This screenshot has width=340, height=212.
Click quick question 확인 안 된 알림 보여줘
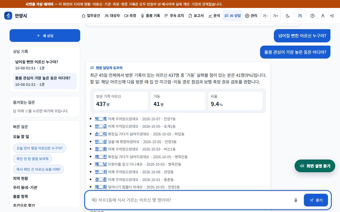coord(32,159)
